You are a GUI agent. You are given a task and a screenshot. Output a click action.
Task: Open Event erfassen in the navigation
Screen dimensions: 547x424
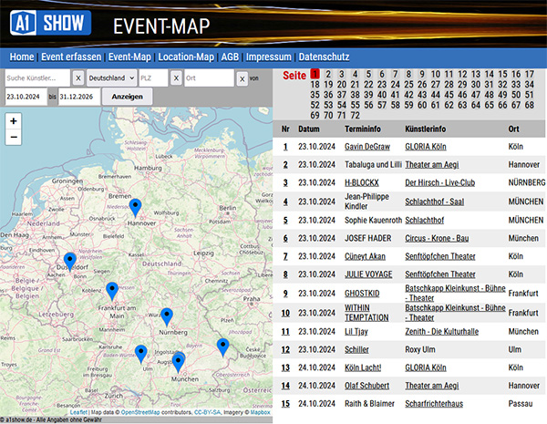click(71, 57)
